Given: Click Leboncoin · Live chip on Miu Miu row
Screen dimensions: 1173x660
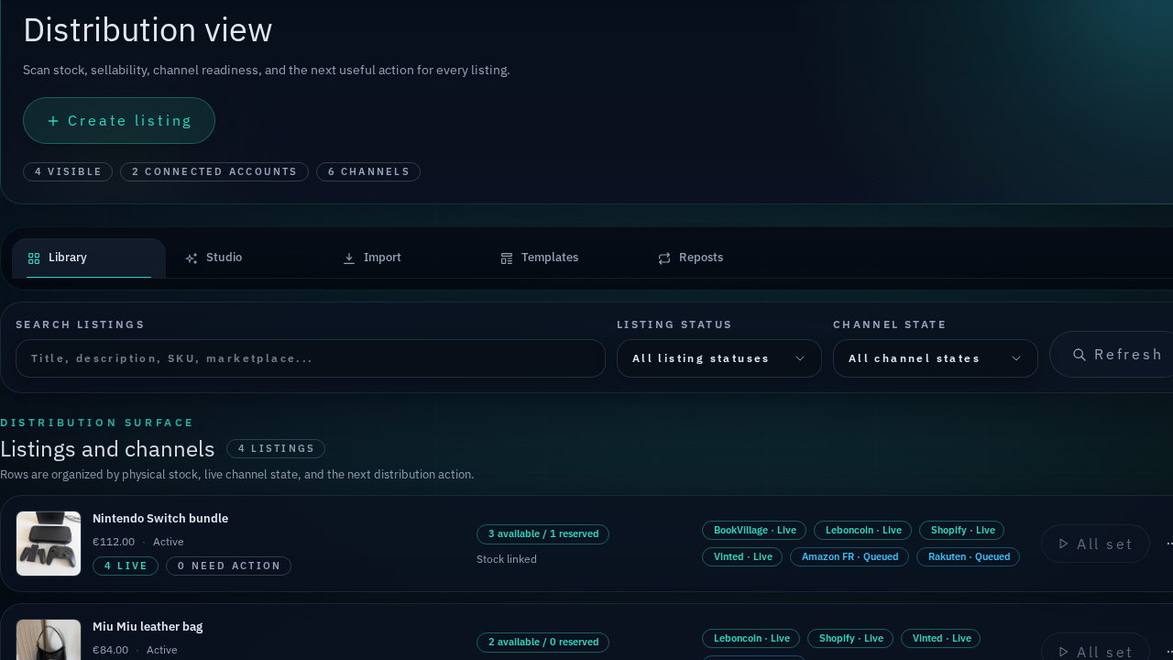Looking at the screenshot, I should tap(751, 638).
